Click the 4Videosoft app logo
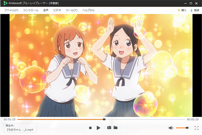This screenshot has width=202, height=135. (x=5, y=3)
